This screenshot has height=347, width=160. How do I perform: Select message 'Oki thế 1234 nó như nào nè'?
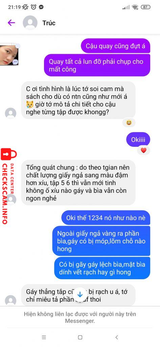click(106, 218)
